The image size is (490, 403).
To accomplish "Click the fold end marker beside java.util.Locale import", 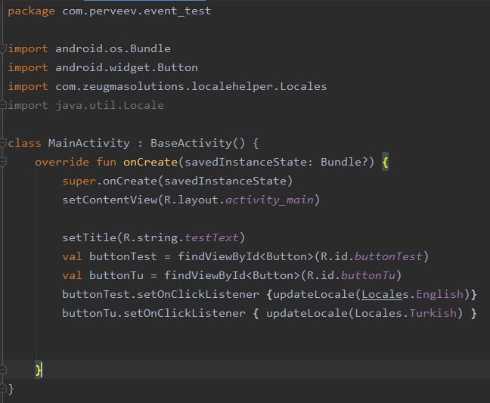I will click(x=3, y=105).
